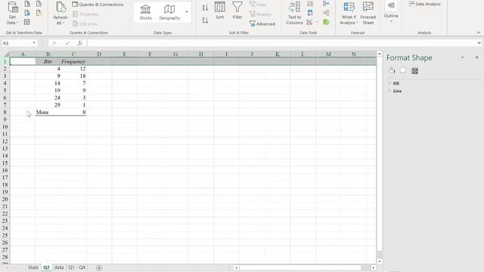
Task: Open the Data Analysis tool
Action: tap(424, 4)
